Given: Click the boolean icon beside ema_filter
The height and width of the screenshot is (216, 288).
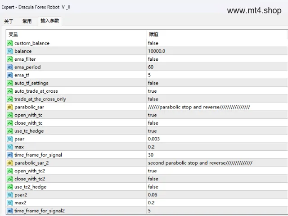Looking at the screenshot, I should click(10, 59).
